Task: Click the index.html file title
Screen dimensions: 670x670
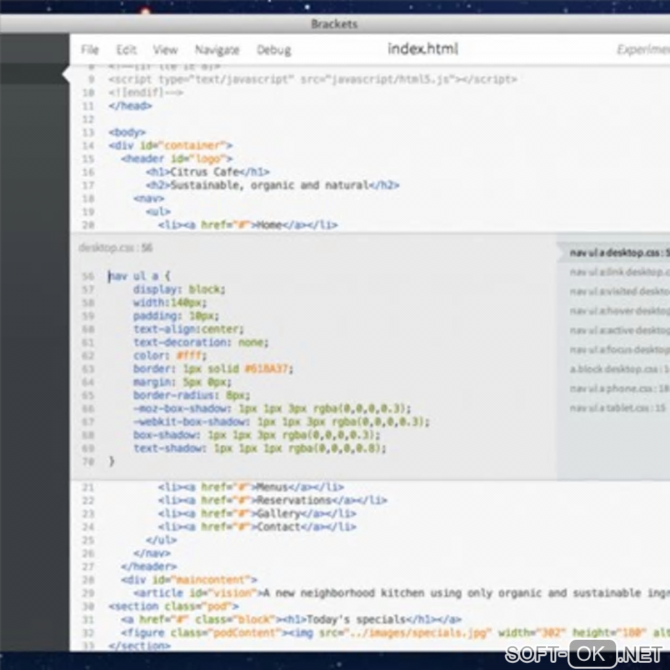Action: [x=422, y=49]
